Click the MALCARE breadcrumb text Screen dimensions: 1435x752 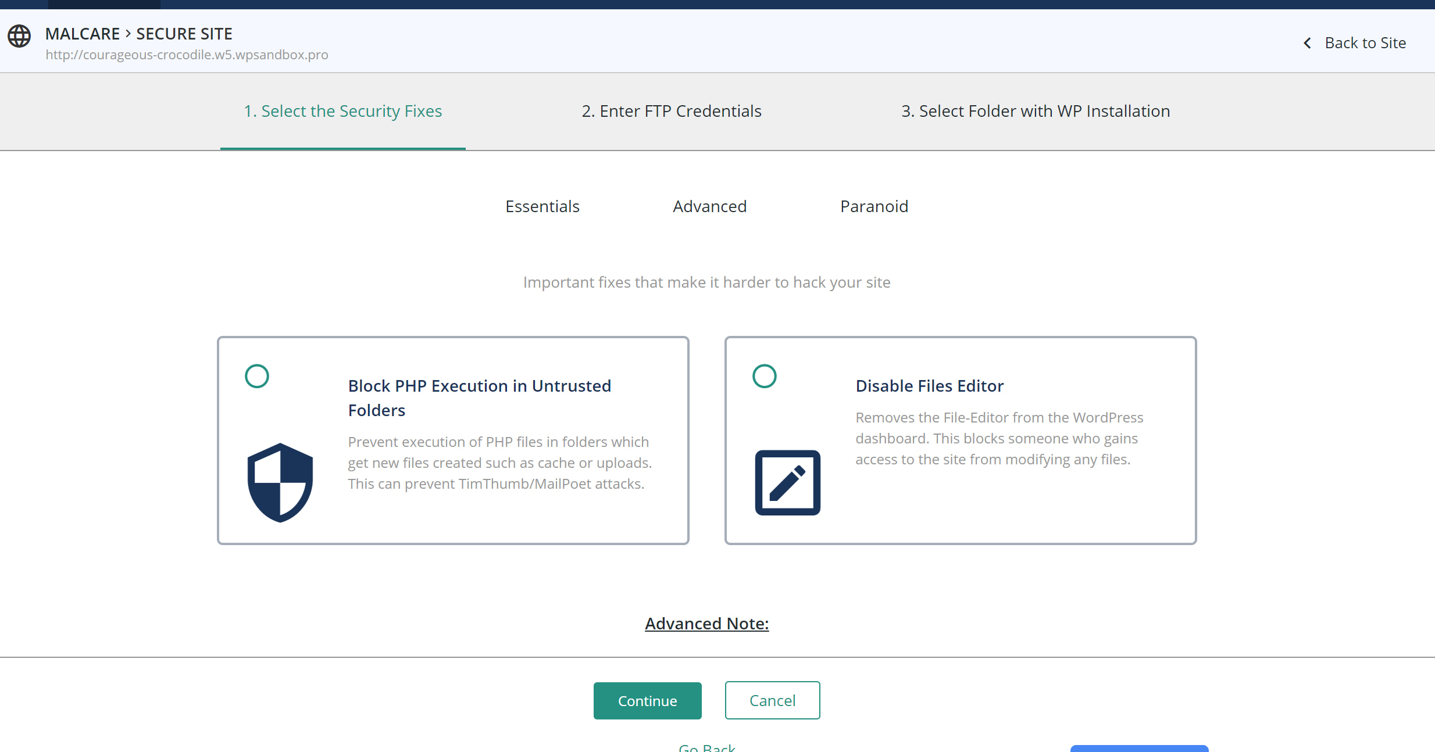coord(83,34)
